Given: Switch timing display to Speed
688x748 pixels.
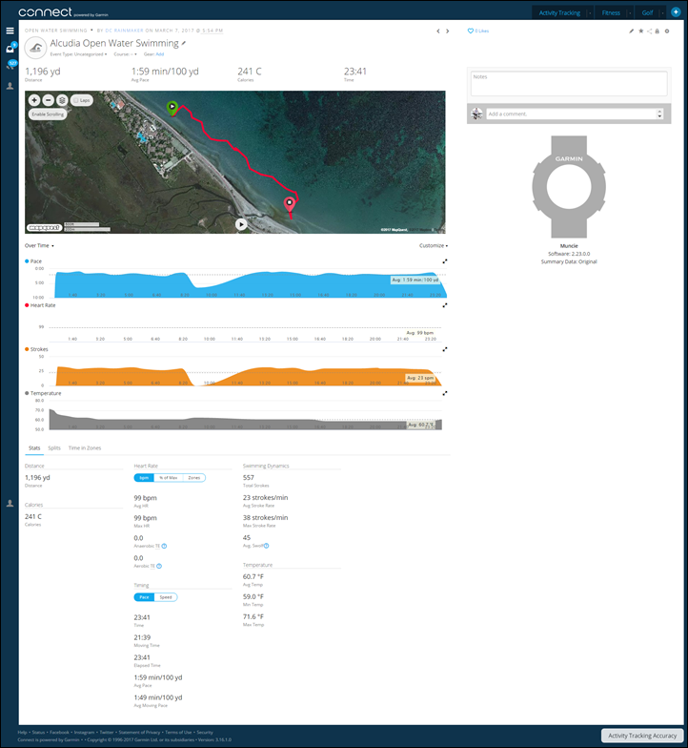Looking at the screenshot, I should pos(166,597).
